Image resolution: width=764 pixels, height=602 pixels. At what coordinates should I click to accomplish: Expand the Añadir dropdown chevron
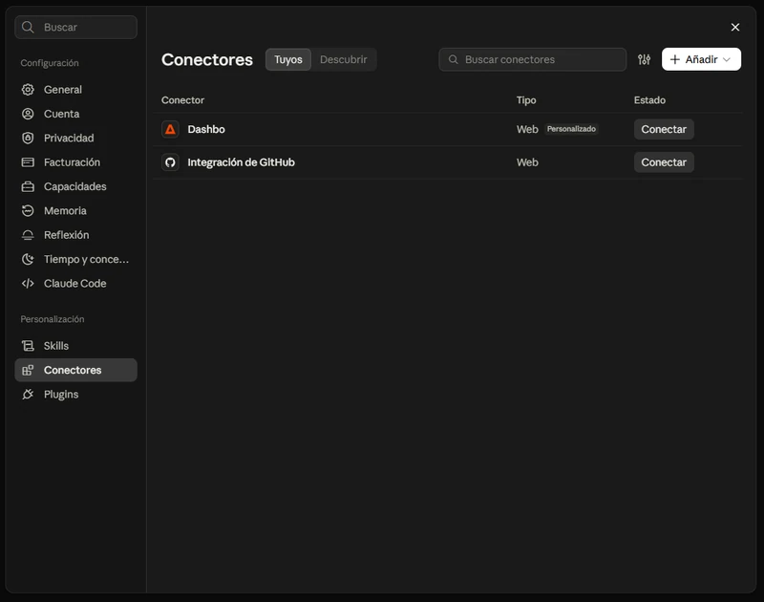click(727, 59)
